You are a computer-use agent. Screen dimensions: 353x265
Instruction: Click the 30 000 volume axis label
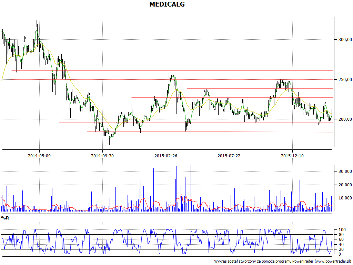tap(345, 171)
